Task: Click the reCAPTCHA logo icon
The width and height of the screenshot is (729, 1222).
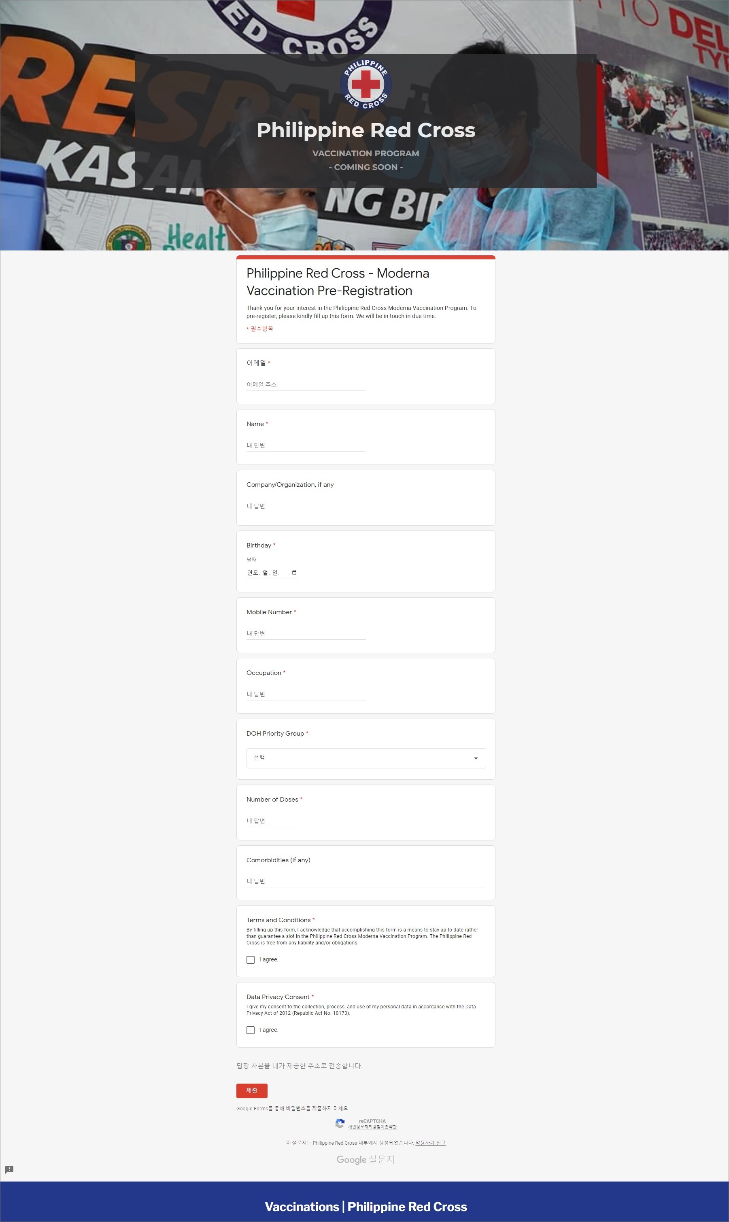Action: coord(340,1123)
